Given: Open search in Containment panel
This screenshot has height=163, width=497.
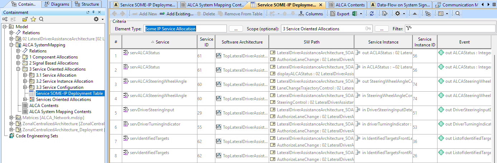Looking at the screenshot, I should pyautogui.click(x=41, y=19).
